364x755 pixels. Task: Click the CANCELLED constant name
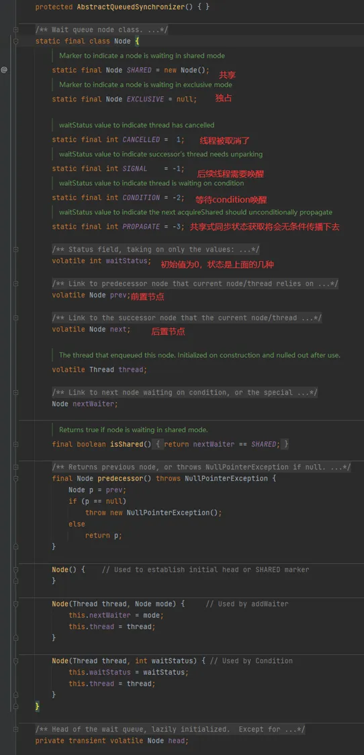(x=141, y=140)
